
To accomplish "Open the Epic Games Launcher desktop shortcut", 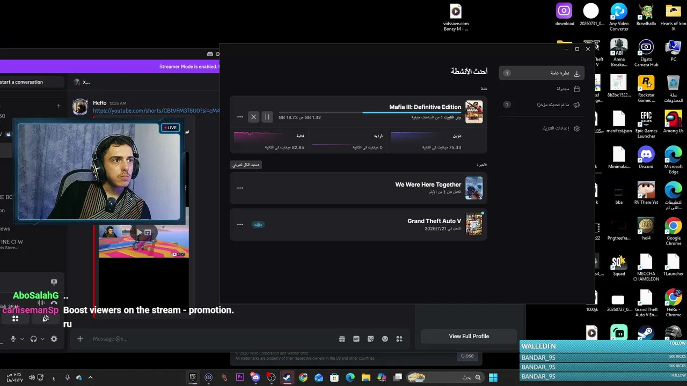I will point(646,125).
